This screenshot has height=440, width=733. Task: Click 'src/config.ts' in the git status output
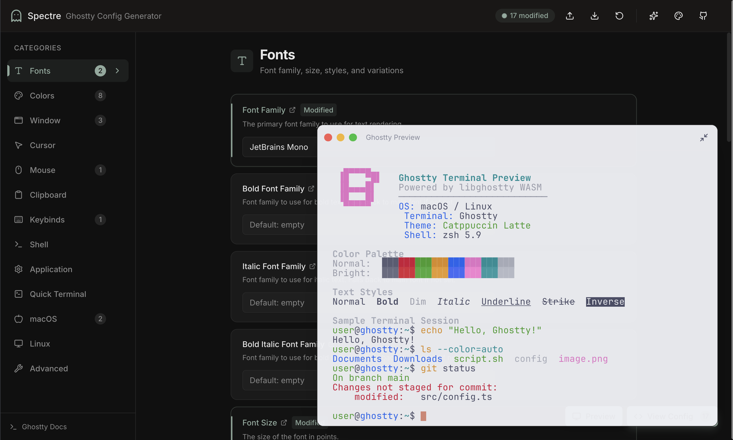[456, 397]
